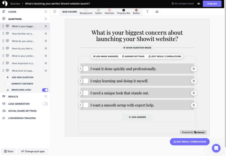This screenshot has width=226, height=156.
Task: Enable the Lead Generation switch
Action: 45,104
